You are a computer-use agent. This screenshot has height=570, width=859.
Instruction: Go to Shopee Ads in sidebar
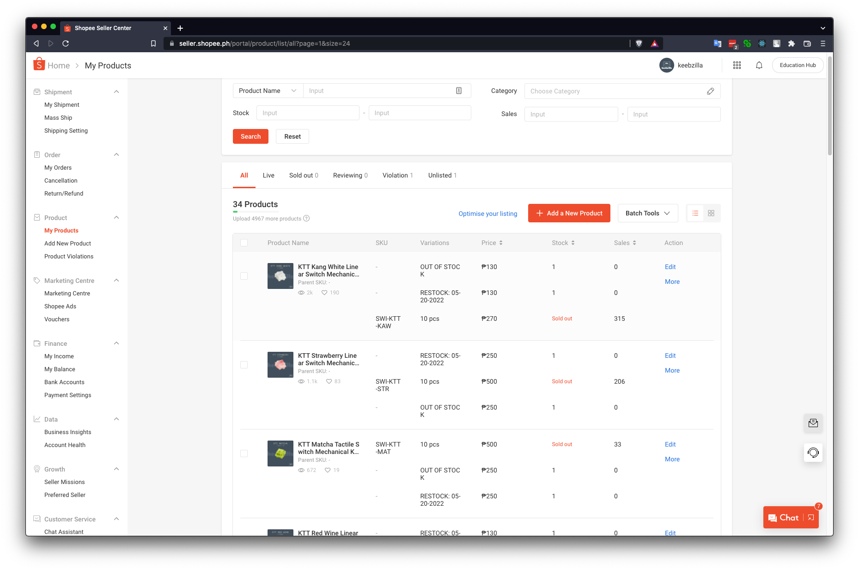point(60,306)
